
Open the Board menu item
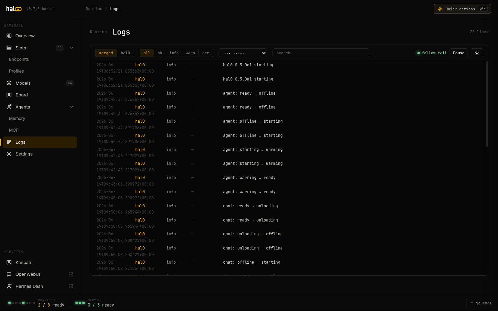click(40, 95)
